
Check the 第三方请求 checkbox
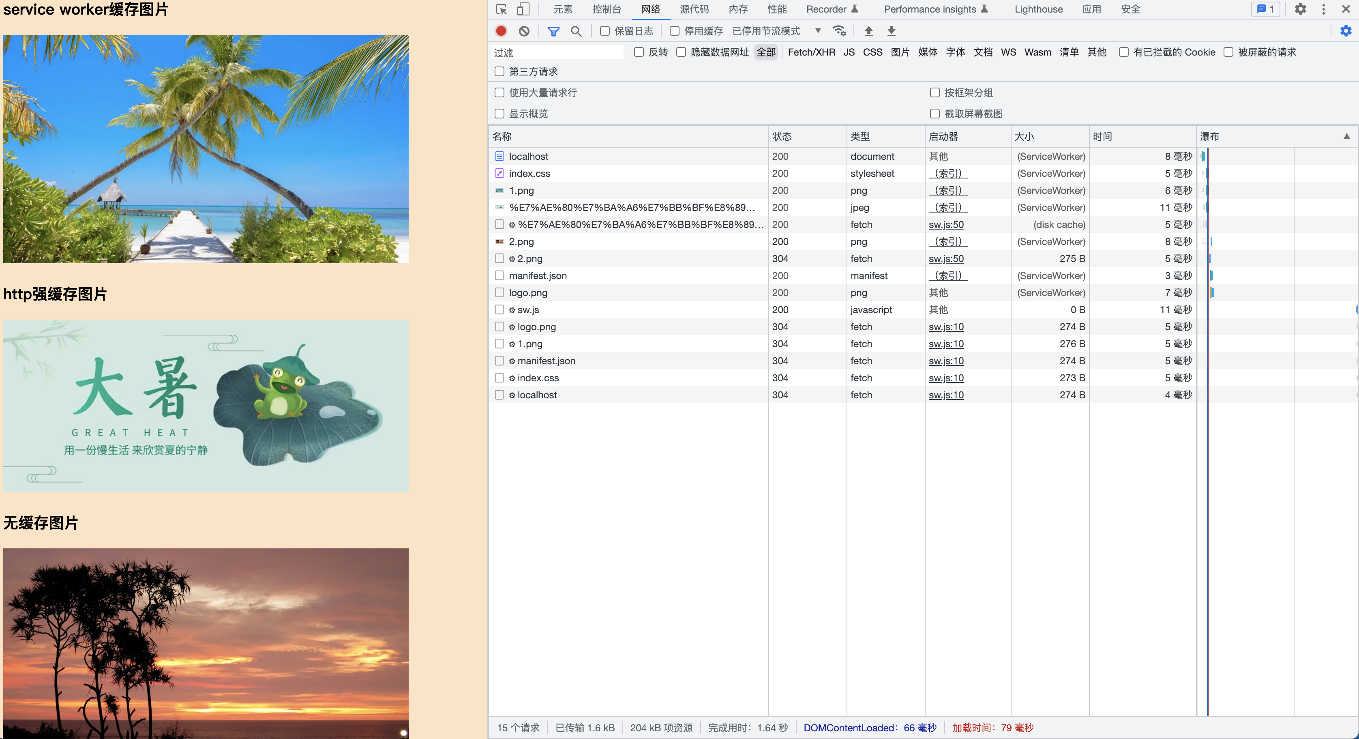499,71
